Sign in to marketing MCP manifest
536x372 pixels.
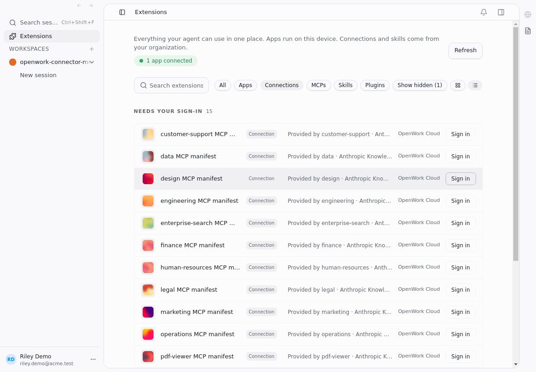click(461, 312)
